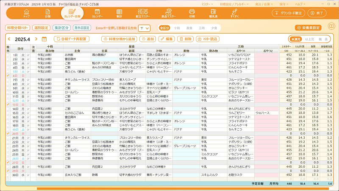Check the exclude box for 30日
This screenshot has height=191, width=339.
[x=8, y=175]
